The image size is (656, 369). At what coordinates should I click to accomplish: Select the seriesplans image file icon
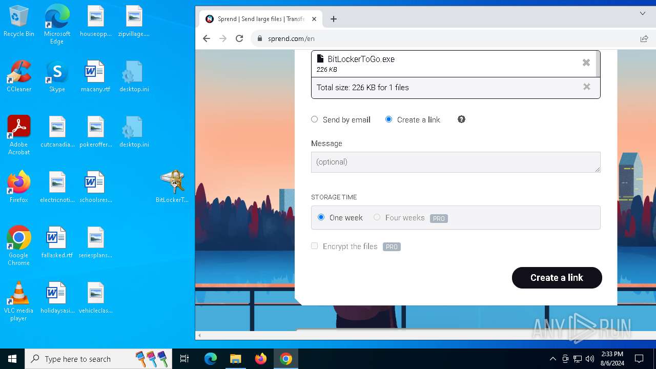(x=95, y=243)
